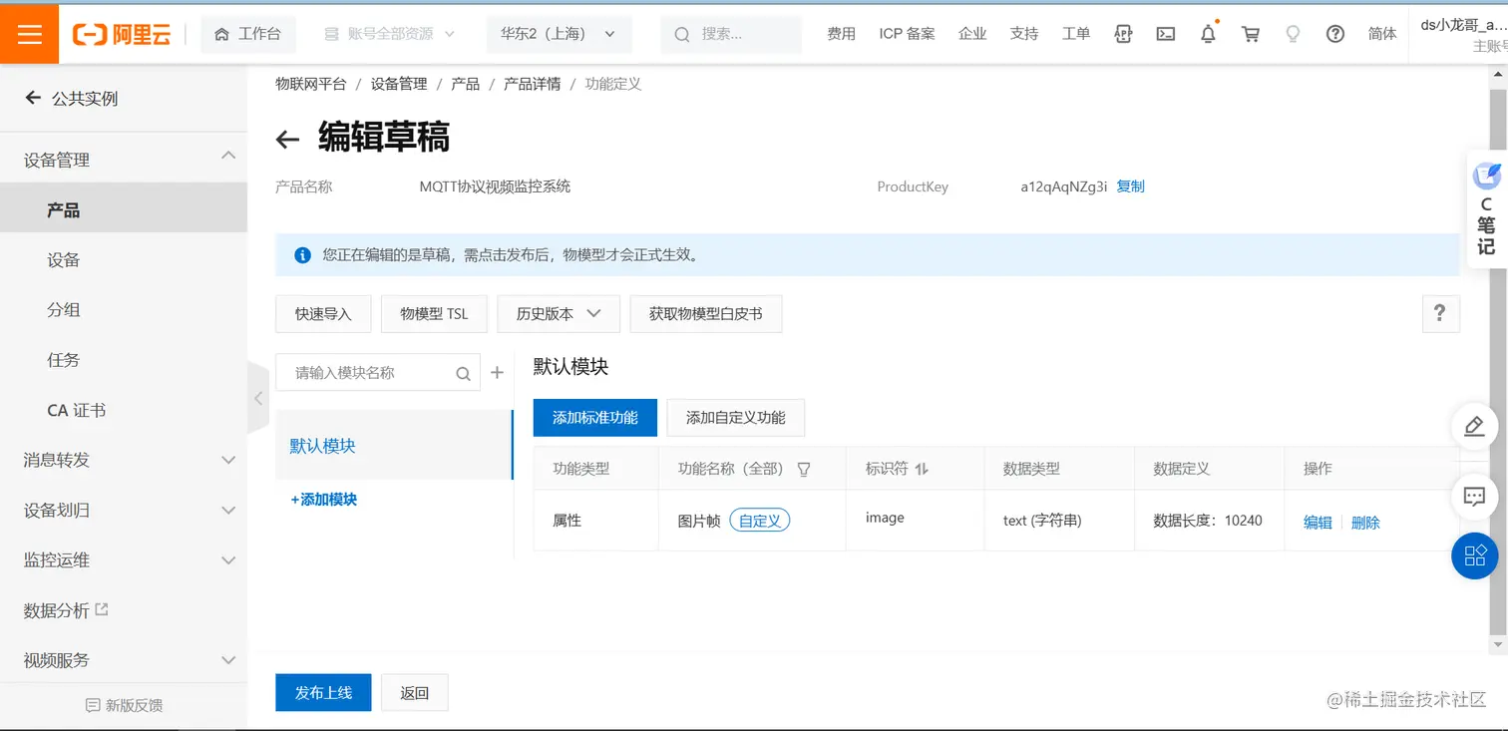
Task: Add a module with the plus icon
Action: 497,373
